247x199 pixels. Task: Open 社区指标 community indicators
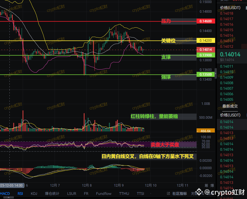[x=180, y=194]
